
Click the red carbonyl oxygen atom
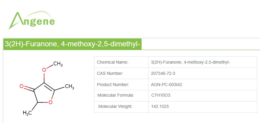22,87
